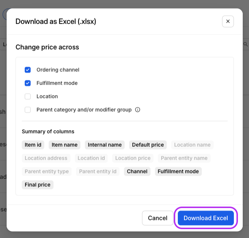Image resolution: width=249 pixels, height=238 pixels.
Task: Click the Channel column tag
Action: (137, 171)
